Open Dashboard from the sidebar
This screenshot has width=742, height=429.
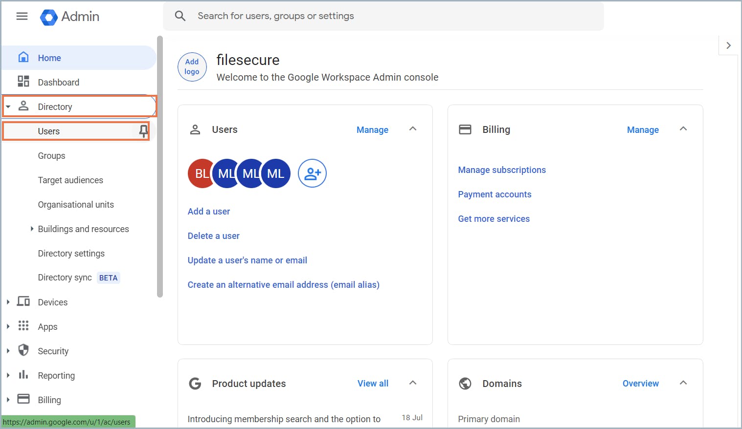click(79, 82)
